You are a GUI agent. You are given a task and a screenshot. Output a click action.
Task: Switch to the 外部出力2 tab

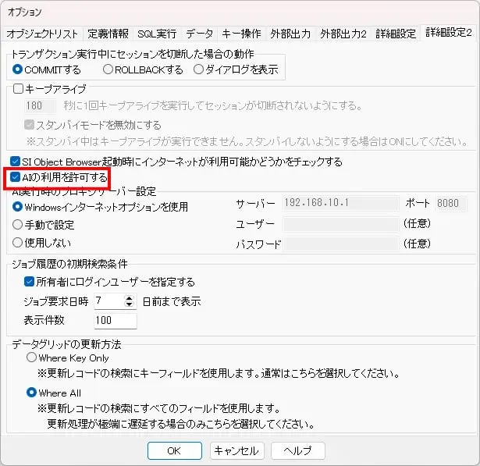[343, 34]
